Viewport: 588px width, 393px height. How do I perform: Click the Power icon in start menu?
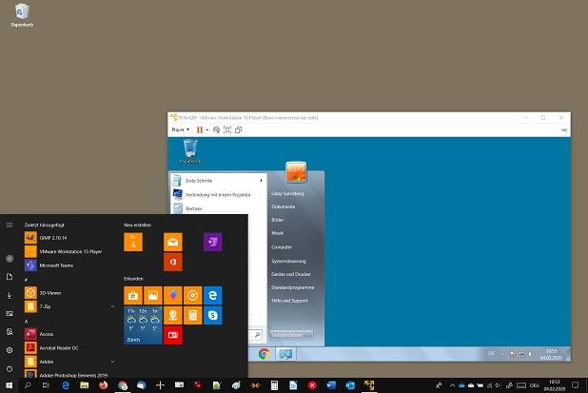coord(10,368)
